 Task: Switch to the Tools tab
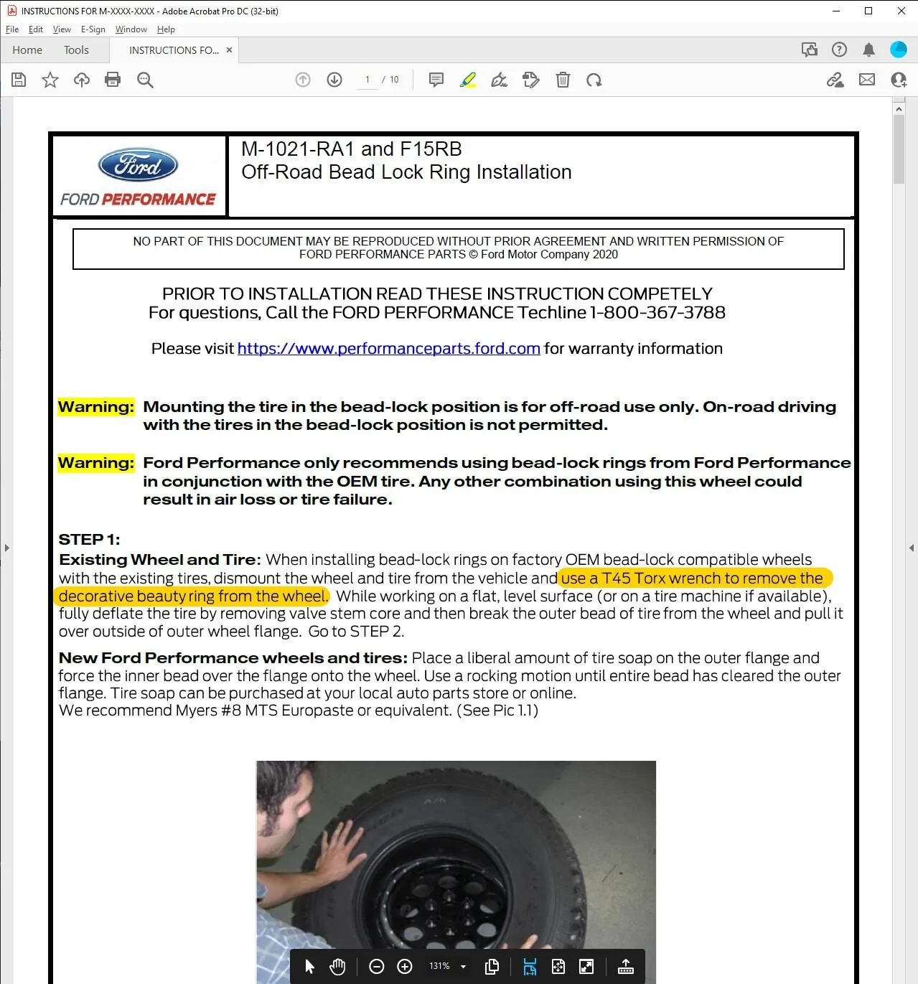76,50
